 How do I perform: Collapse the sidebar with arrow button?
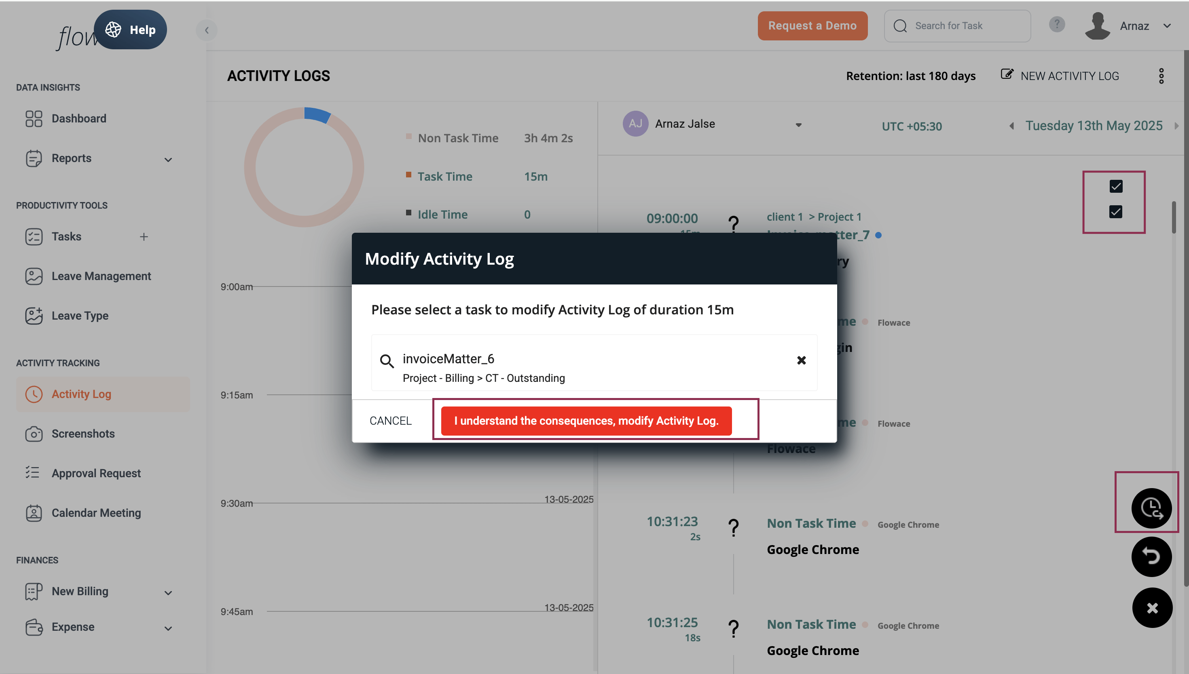(207, 30)
